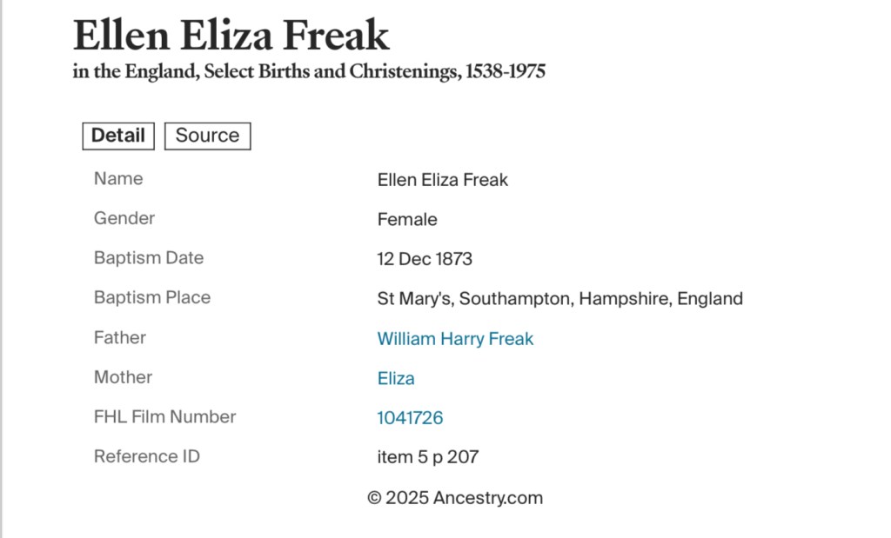
Task: Select the Detail tab
Action: pos(118,136)
